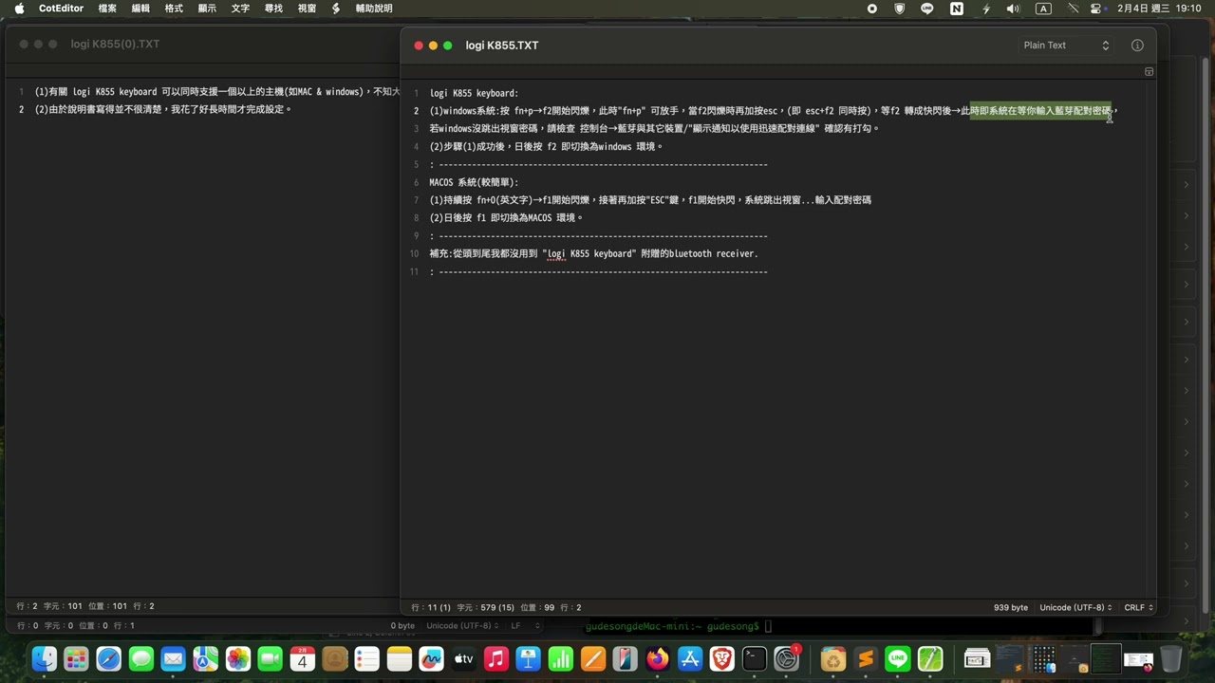Viewport: 1215px width, 683px height.
Task: Open the 視窗 menu
Action: [x=307, y=9]
